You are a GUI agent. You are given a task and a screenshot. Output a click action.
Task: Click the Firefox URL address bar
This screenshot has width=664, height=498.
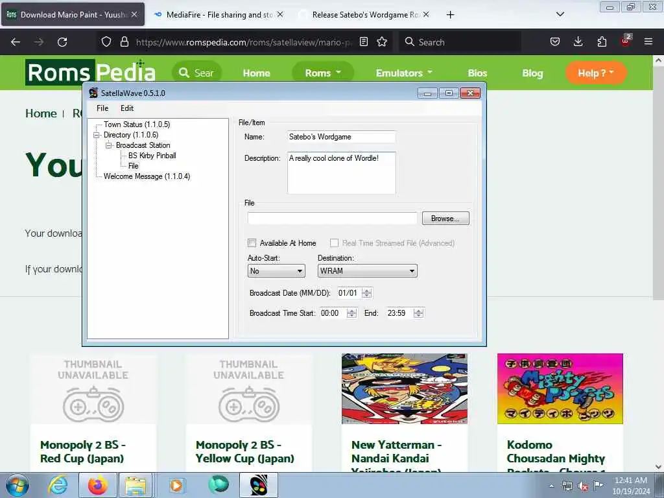[244, 42]
